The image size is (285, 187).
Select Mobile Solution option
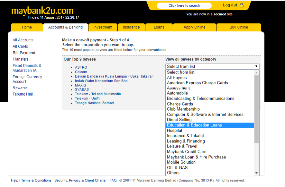click(210, 162)
